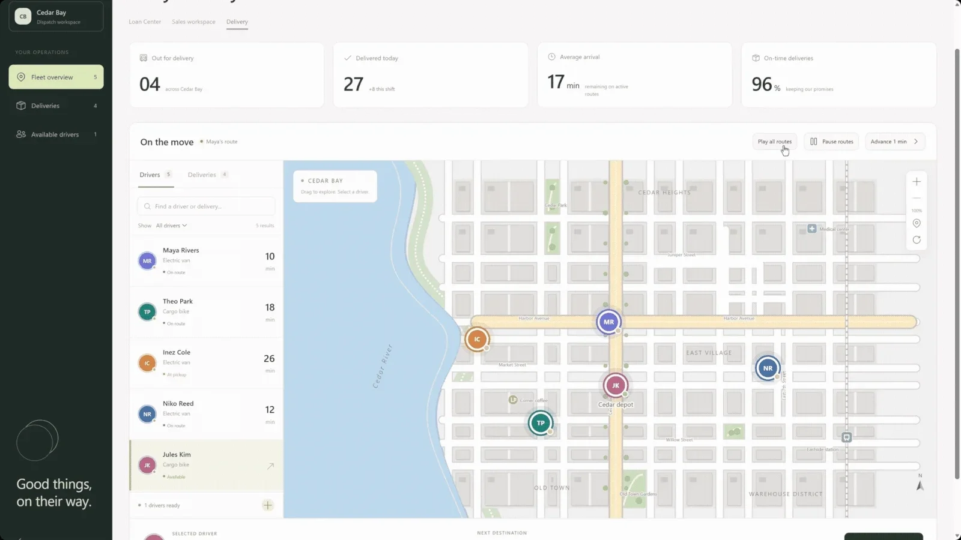Click the Average arrival card
This screenshot has height=540, width=961.
tap(635, 75)
